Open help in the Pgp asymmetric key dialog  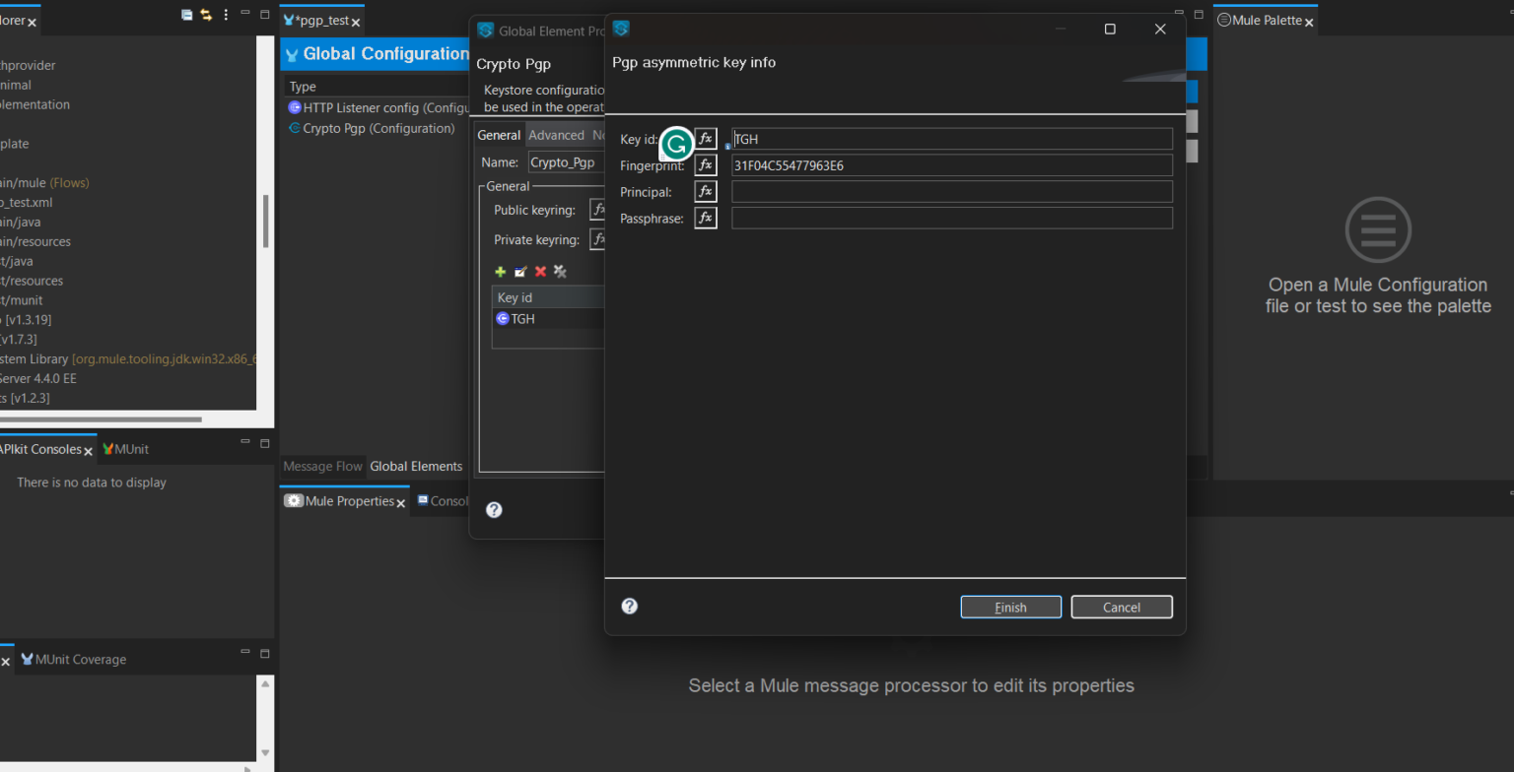pos(629,606)
